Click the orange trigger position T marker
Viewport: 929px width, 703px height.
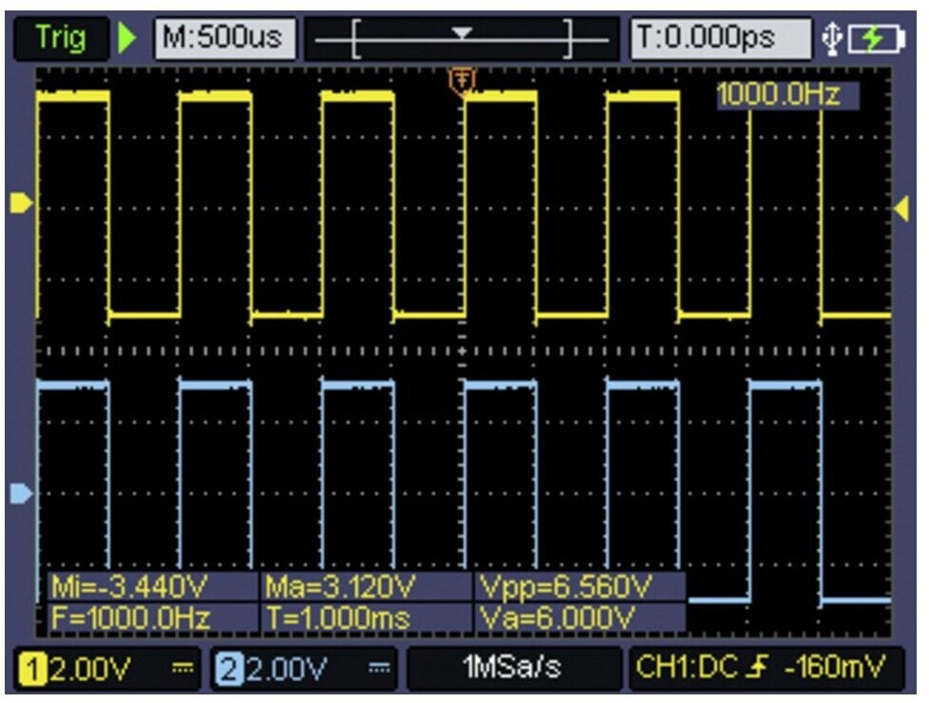462,83
